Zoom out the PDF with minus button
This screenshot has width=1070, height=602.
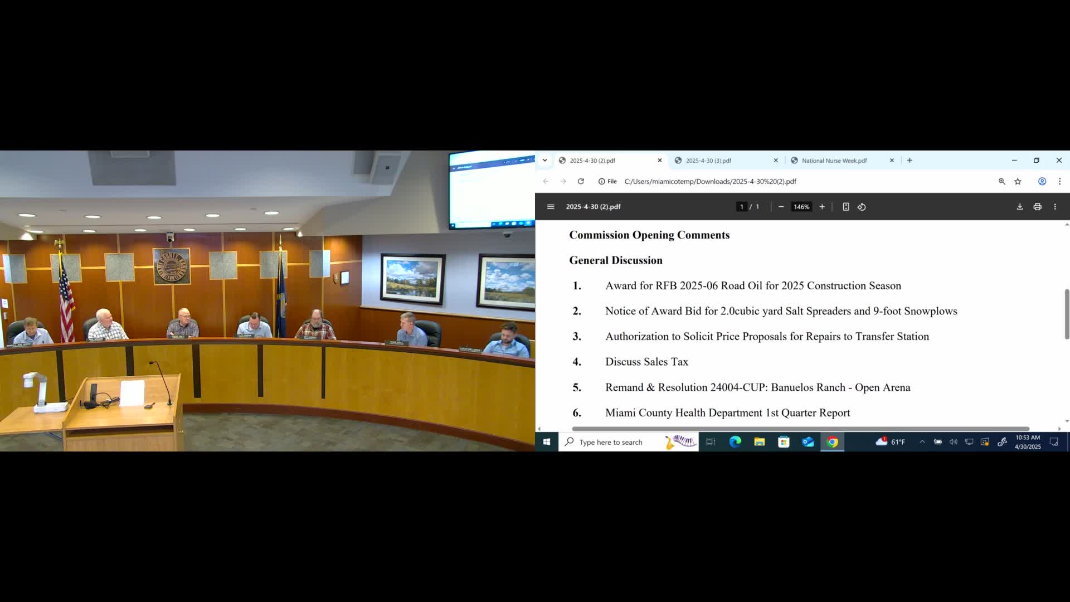(781, 207)
